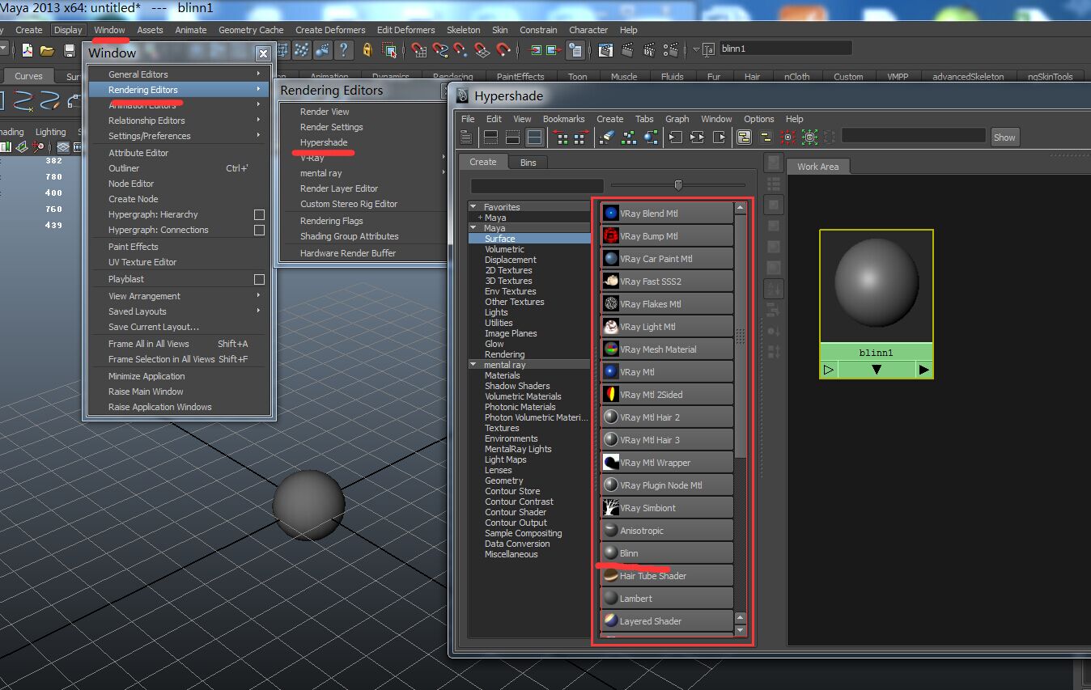Click the VRay Blend Mtl swatch icon
Screen dimensions: 1091x690
click(x=611, y=214)
